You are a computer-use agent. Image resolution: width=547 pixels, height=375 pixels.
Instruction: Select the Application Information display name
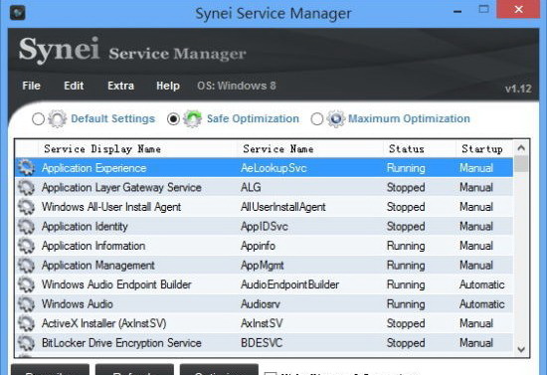coord(93,246)
